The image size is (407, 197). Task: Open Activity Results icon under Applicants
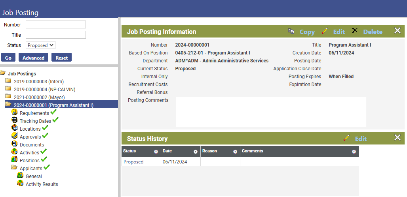point(20,183)
